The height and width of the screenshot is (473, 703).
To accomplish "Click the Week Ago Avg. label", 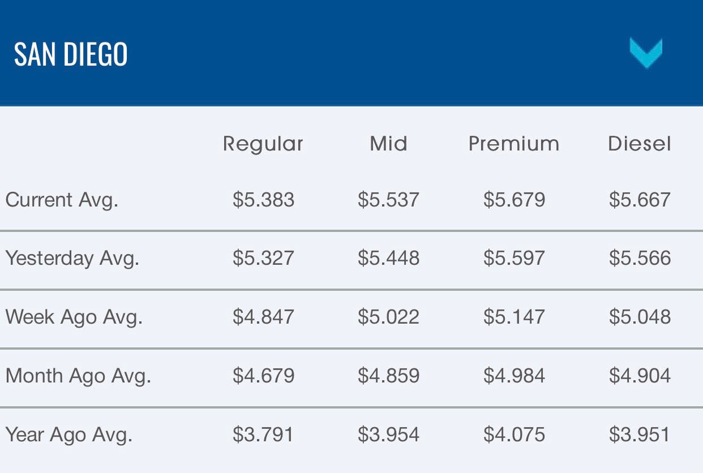I will (x=74, y=317).
